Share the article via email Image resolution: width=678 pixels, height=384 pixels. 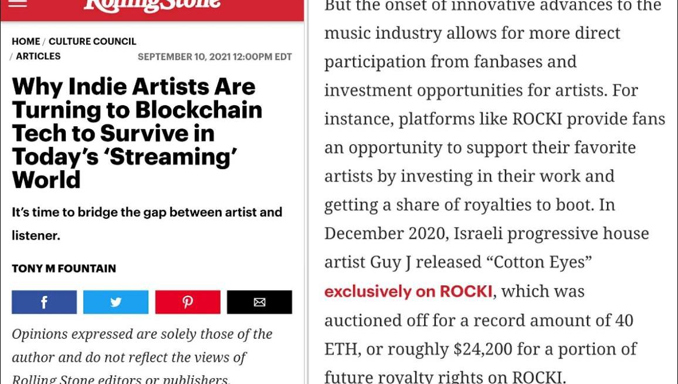point(259,302)
